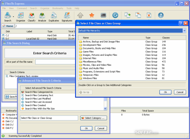This screenshot has height=139, width=190.
Task: Click the Go Up button
Action: coord(85,92)
